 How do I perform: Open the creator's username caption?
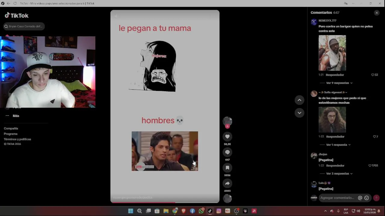click(133, 197)
